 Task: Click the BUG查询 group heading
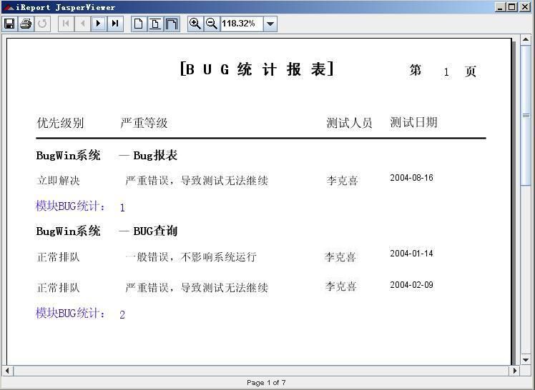point(155,231)
